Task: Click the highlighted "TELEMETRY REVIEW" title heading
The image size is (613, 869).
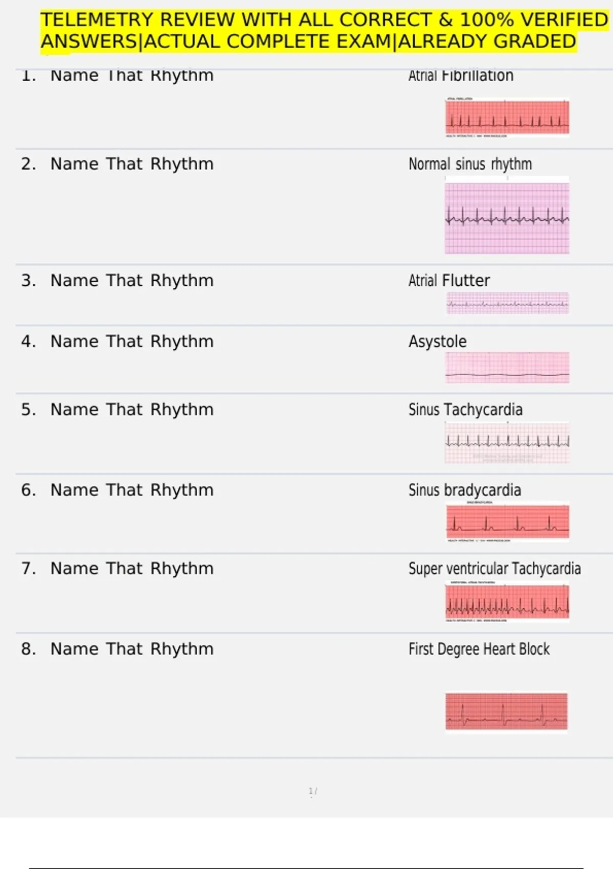Action: pyautogui.click(x=324, y=31)
